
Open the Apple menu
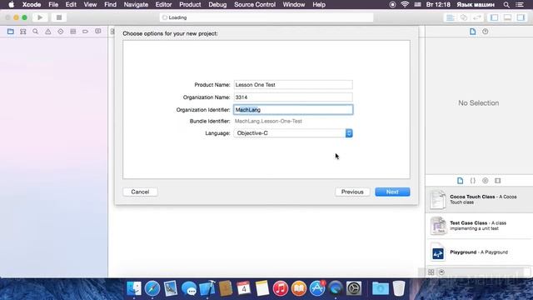click(x=11, y=5)
